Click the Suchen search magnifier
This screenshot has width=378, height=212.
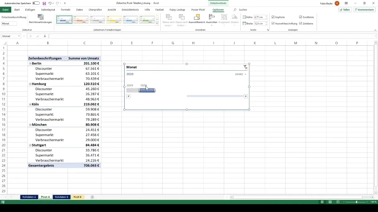235,10
